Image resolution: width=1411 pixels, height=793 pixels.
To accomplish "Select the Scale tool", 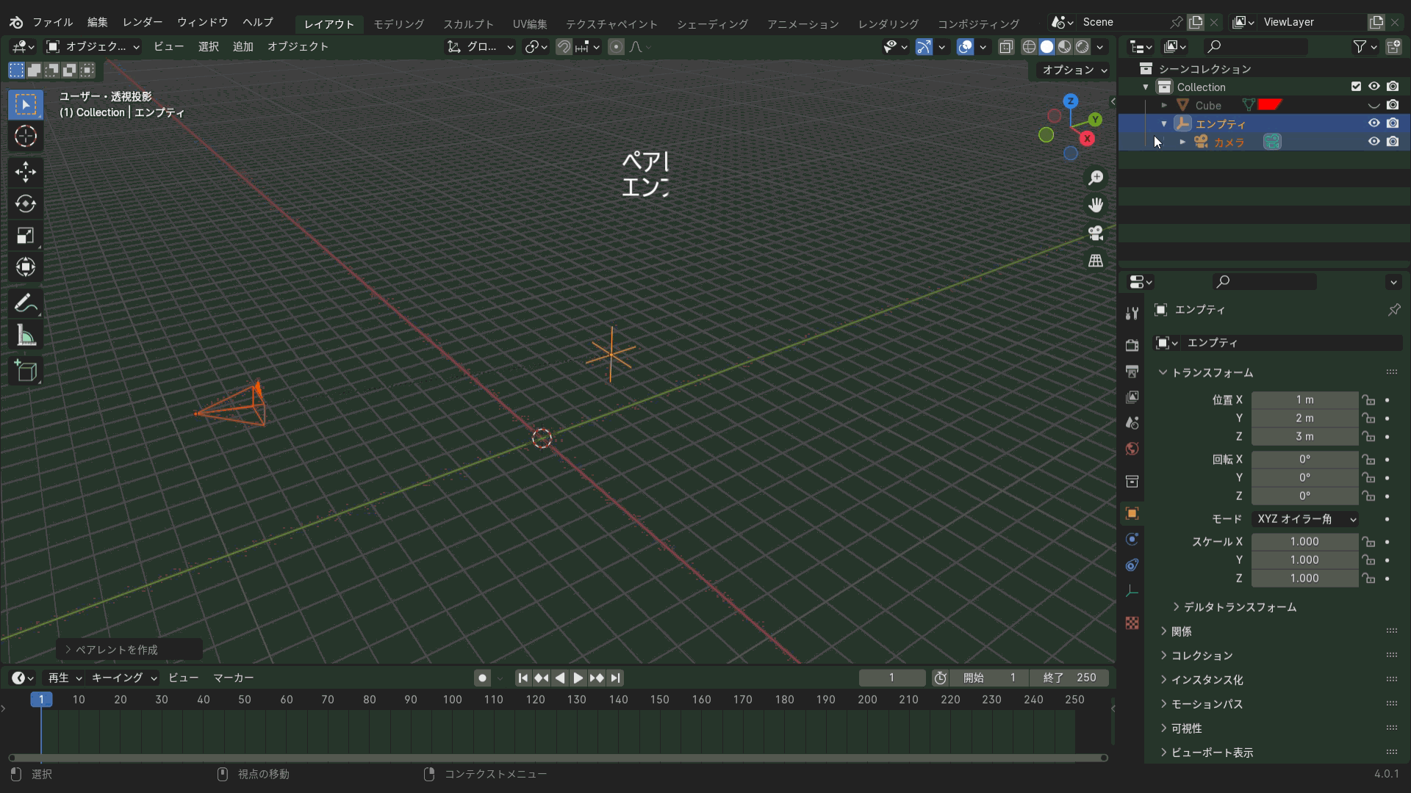I will point(26,236).
